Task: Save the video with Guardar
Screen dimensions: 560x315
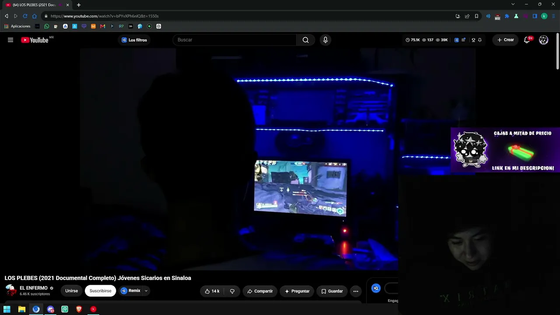Action: [332, 291]
